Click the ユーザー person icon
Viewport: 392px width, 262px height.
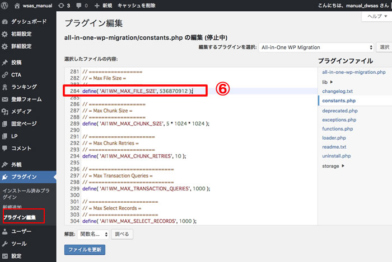4,232
